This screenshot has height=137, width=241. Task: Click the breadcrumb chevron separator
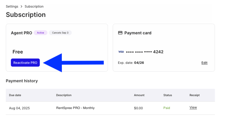click(21, 6)
